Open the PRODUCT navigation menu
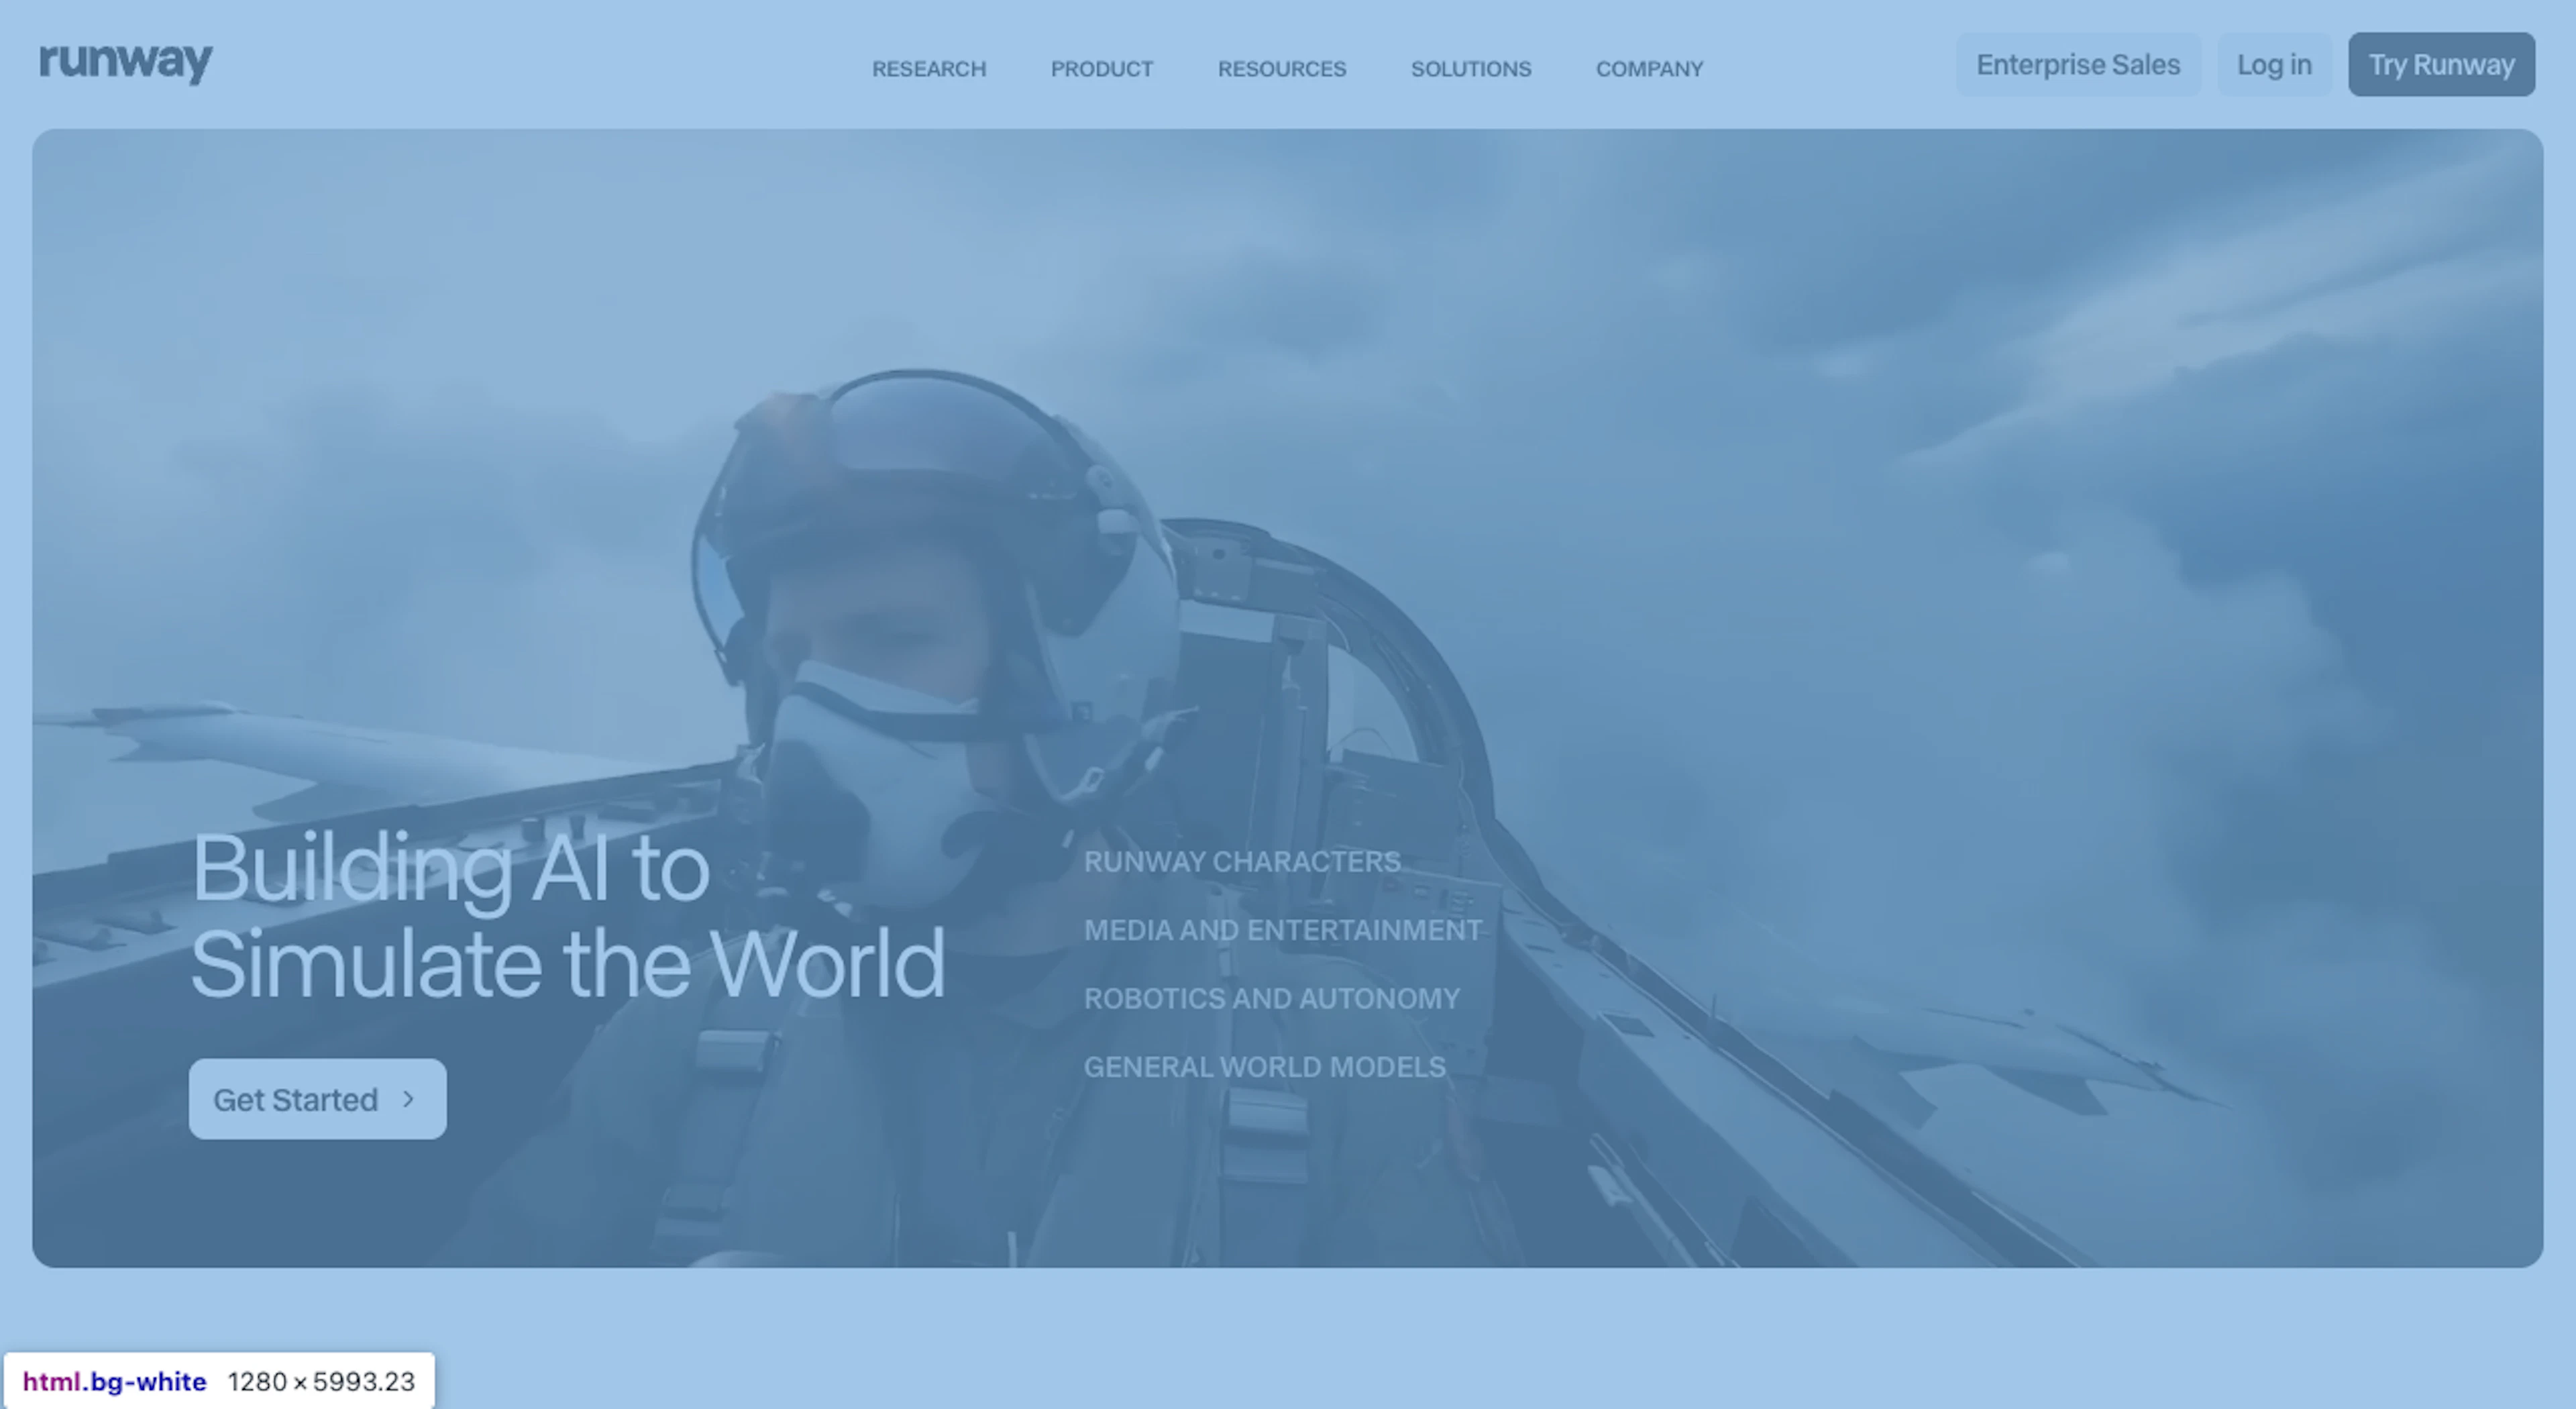2576x1409 pixels. pos(1101,68)
